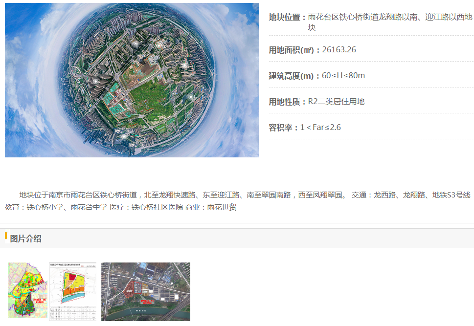
Task: Click the hotspot over the small dark pond
Action: pos(191,97)
